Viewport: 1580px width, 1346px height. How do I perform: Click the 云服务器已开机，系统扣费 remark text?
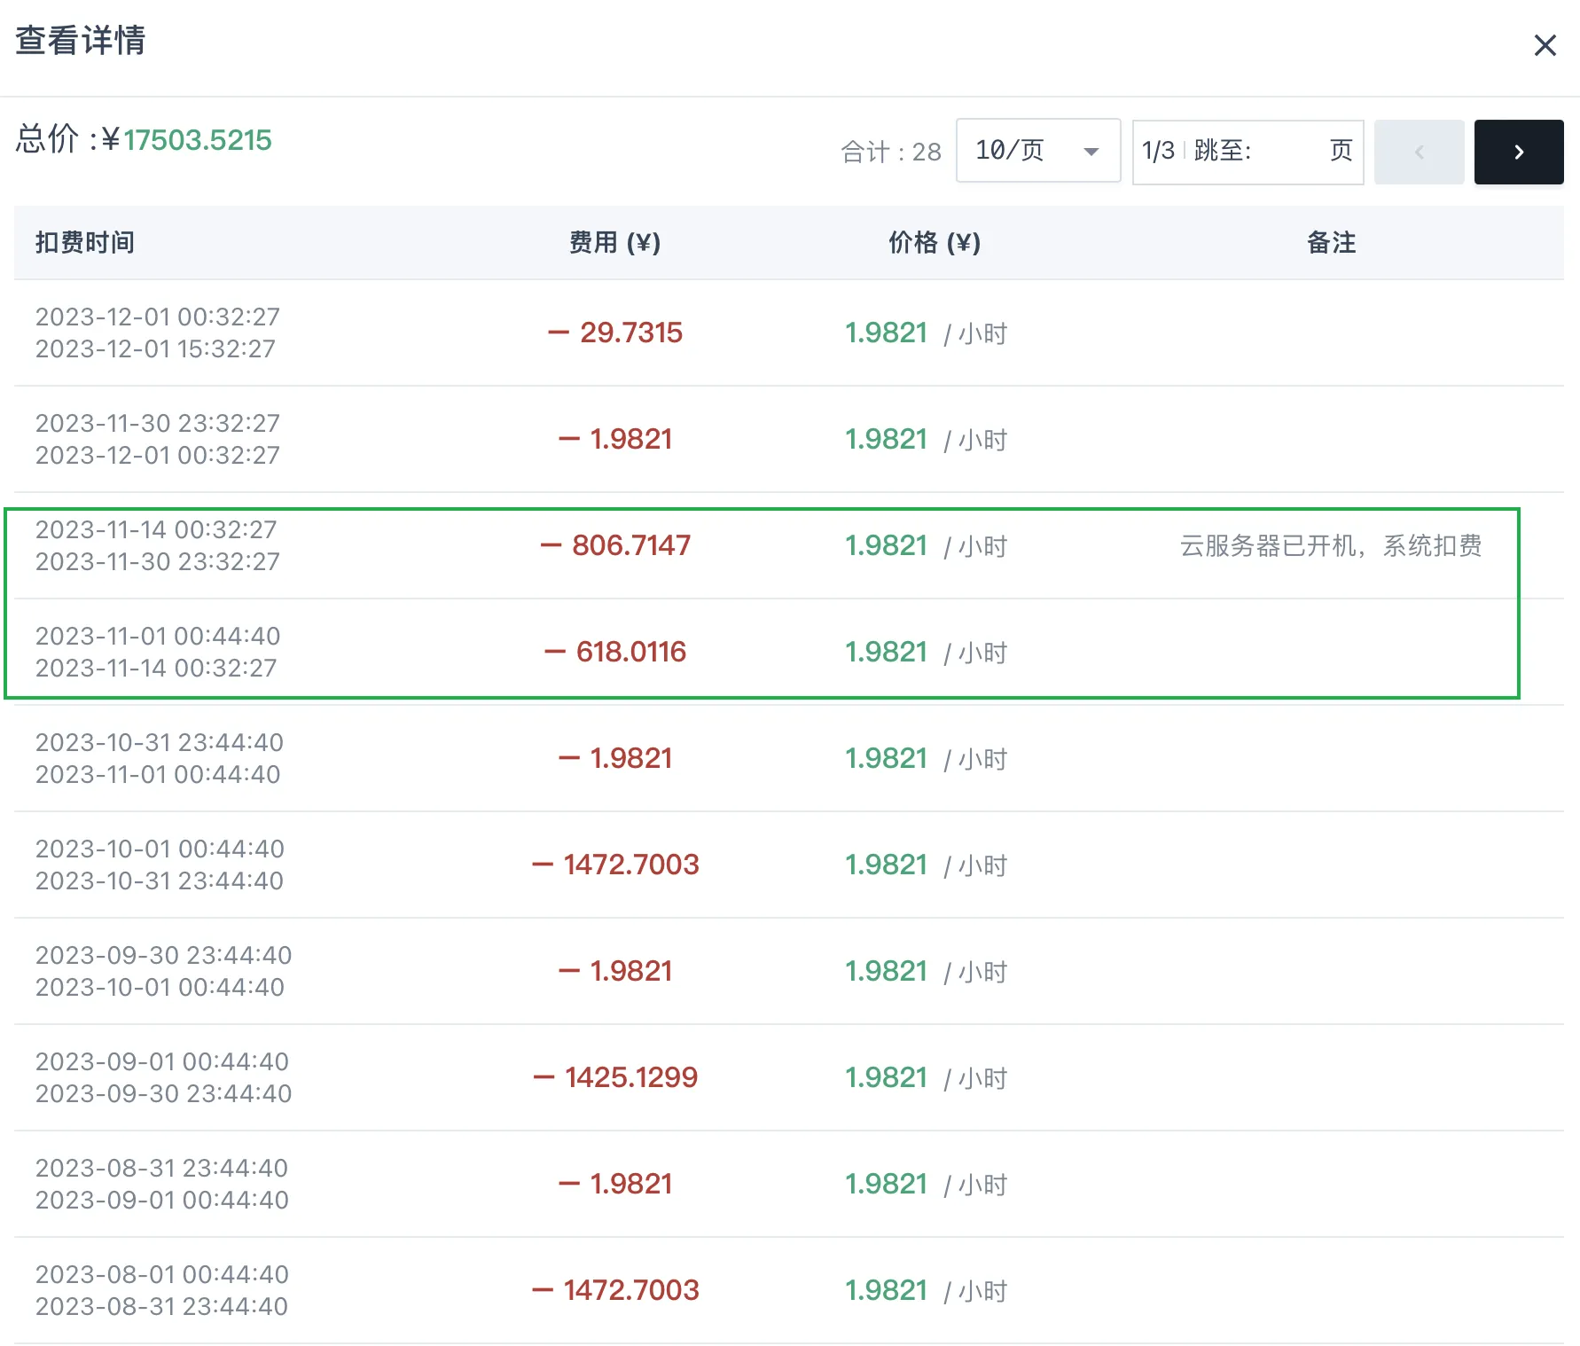tap(1330, 546)
